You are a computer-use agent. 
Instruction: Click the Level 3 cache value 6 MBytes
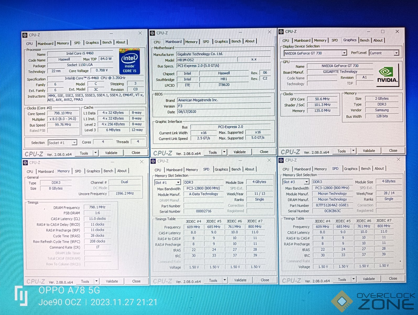tap(113, 130)
